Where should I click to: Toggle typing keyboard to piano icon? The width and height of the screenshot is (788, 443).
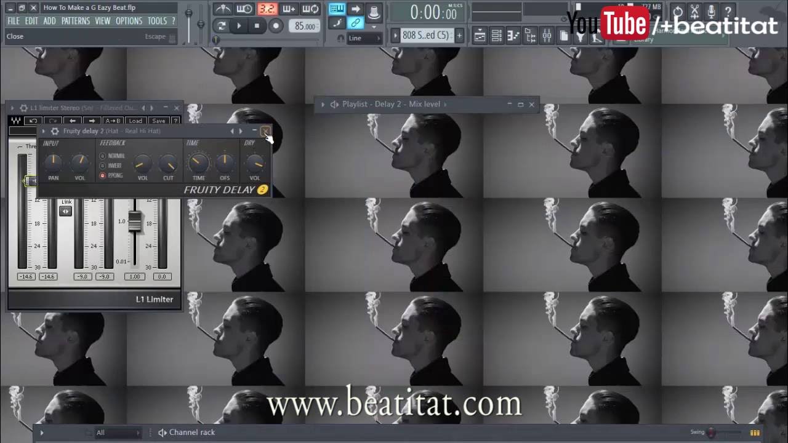coord(337,9)
